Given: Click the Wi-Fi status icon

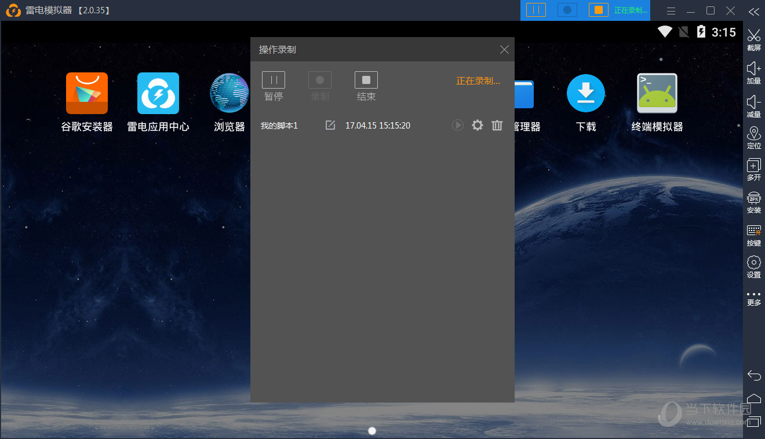Looking at the screenshot, I should [x=665, y=32].
